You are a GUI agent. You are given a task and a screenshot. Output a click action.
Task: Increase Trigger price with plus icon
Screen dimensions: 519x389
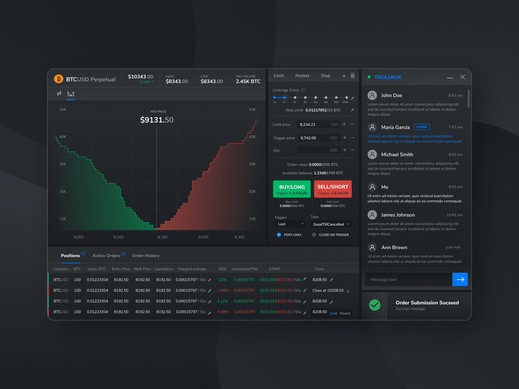pyautogui.click(x=345, y=138)
